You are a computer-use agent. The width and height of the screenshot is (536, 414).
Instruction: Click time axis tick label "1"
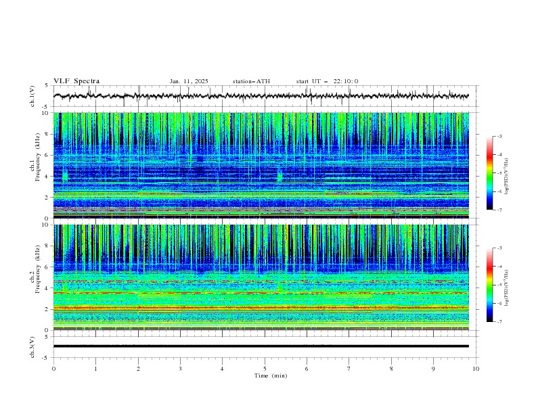click(x=95, y=369)
